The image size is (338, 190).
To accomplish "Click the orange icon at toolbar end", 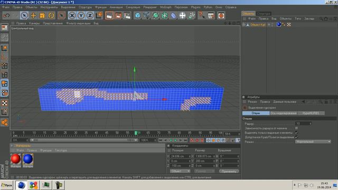I will (221, 15).
